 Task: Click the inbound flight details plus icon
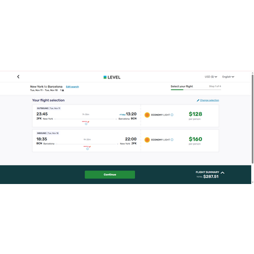tap(87, 149)
